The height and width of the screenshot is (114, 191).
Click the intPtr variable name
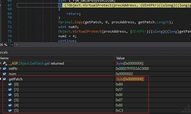13,69
